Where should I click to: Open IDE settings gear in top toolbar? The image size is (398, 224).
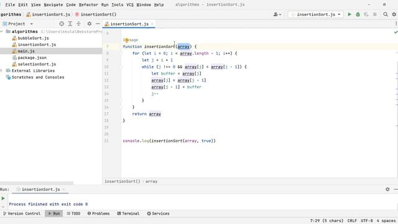point(394,14)
